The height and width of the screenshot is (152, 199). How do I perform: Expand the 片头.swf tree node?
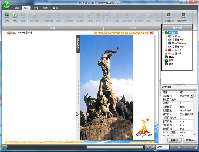pos(166,50)
